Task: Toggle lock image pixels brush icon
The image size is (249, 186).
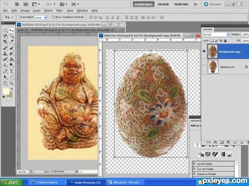Action: pos(217,41)
